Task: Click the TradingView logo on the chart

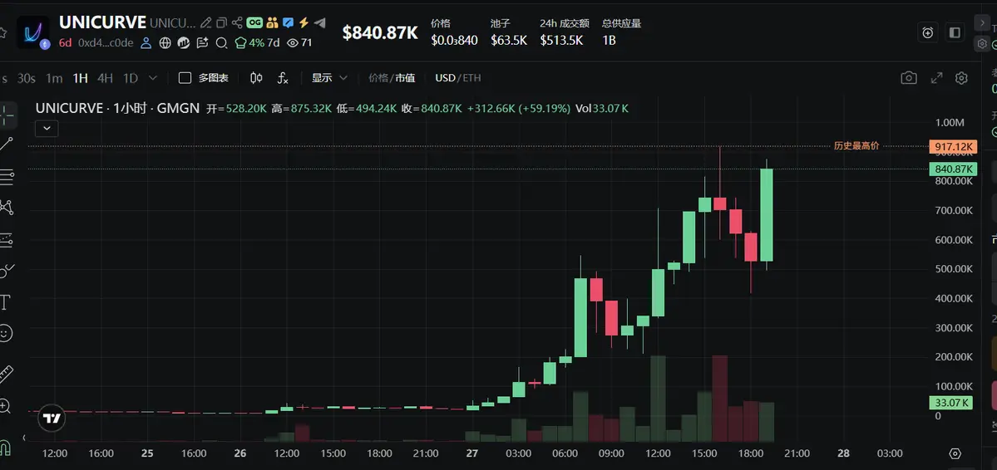Action: (52, 418)
